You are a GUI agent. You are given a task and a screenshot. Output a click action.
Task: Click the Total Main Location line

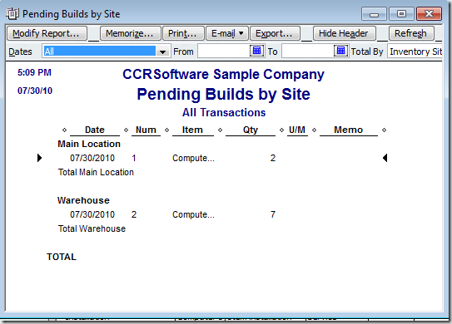(96, 172)
